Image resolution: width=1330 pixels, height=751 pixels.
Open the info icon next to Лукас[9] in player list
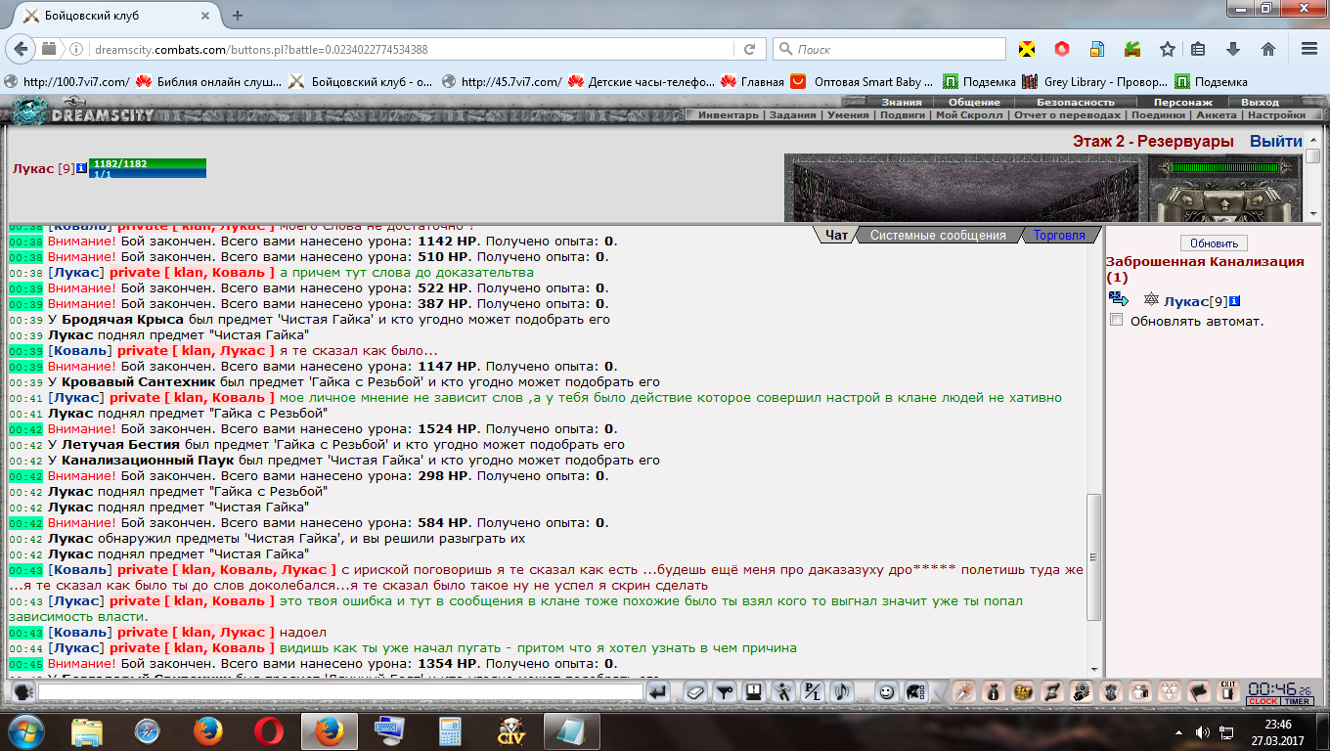[x=1235, y=301]
